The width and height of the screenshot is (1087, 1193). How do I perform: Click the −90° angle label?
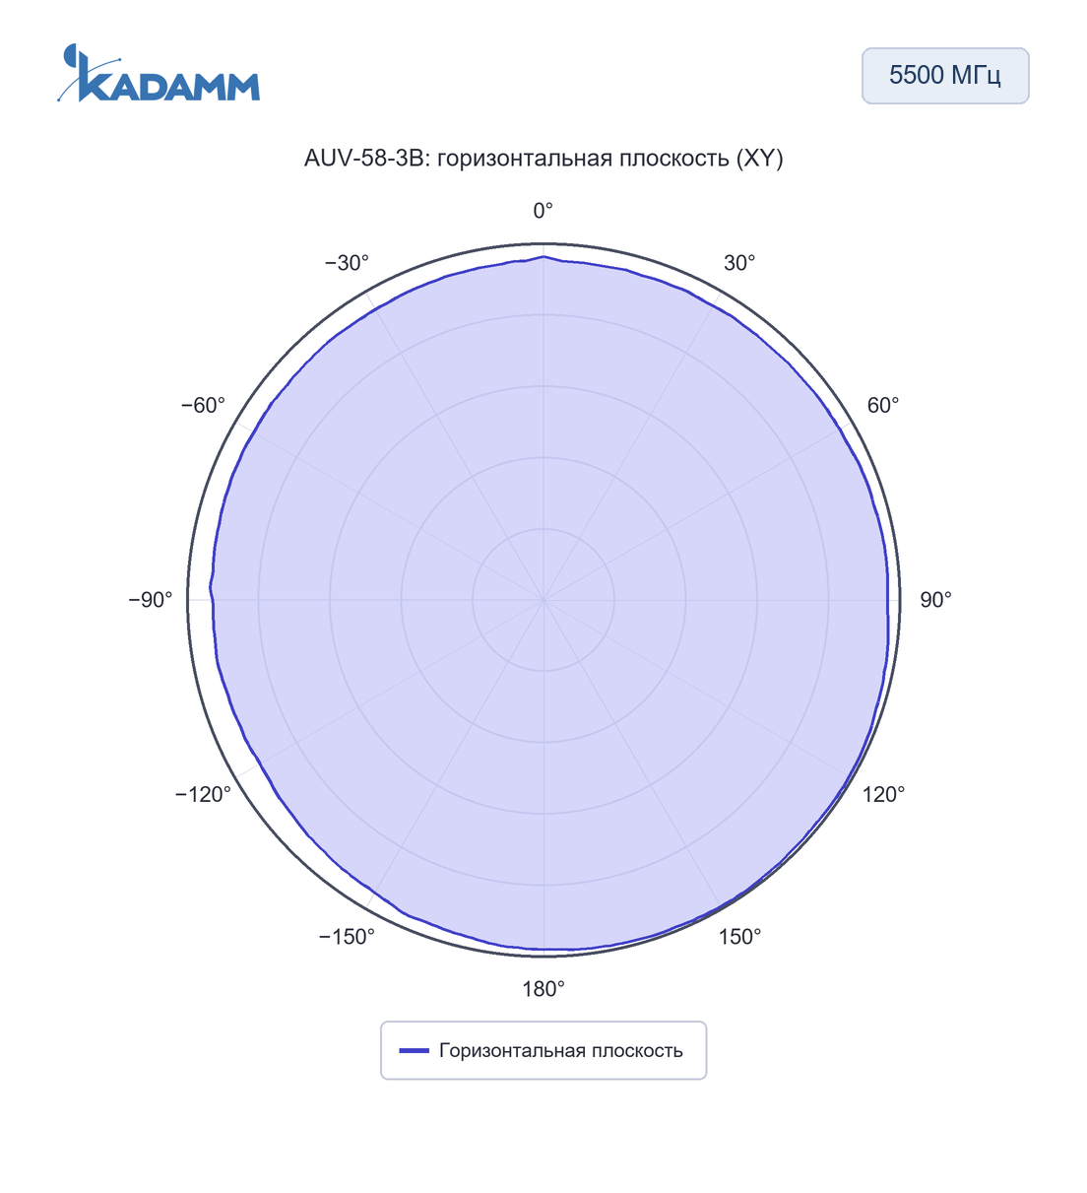click(151, 600)
